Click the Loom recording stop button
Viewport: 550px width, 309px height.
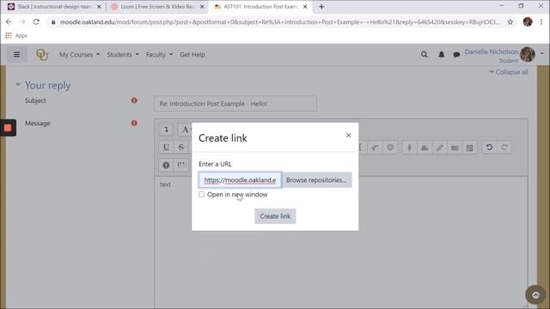(x=8, y=128)
